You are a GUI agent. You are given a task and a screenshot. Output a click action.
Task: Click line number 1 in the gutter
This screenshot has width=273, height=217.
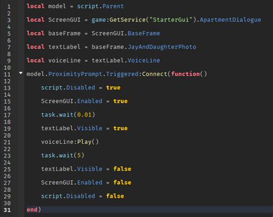click(9, 7)
